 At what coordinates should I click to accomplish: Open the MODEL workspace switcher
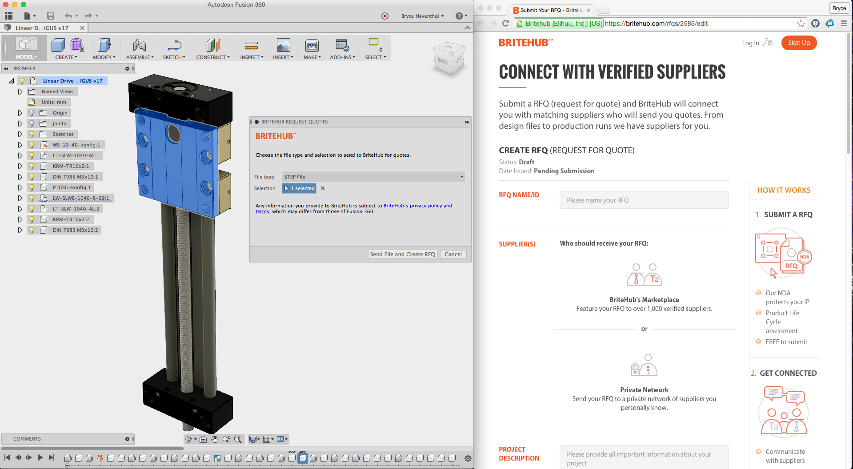[x=26, y=48]
